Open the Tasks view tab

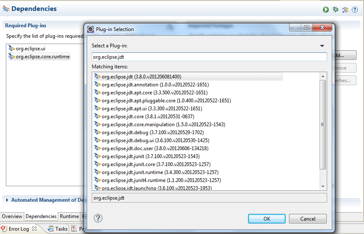(61, 229)
